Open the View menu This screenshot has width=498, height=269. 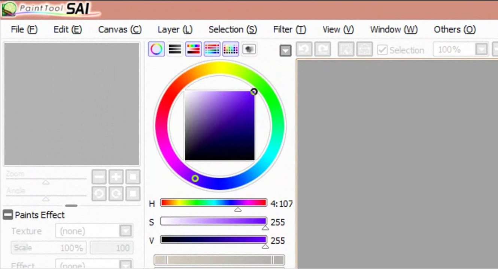coord(338,30)
